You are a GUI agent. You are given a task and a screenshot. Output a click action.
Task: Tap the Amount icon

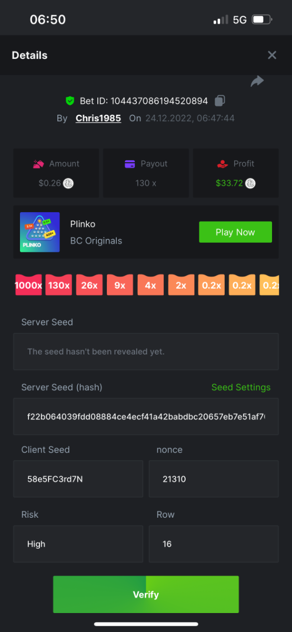pyautogui.click(x=38, y=164)
